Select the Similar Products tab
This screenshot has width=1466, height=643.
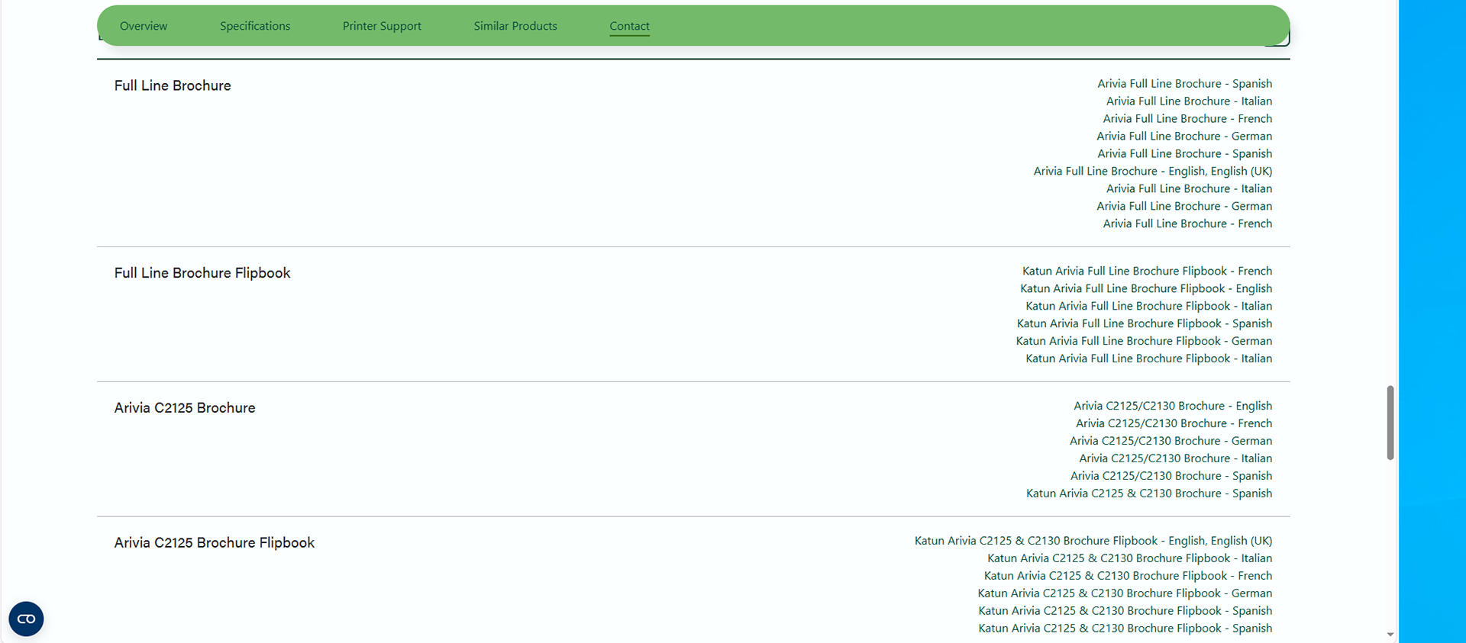coord(515,26)
